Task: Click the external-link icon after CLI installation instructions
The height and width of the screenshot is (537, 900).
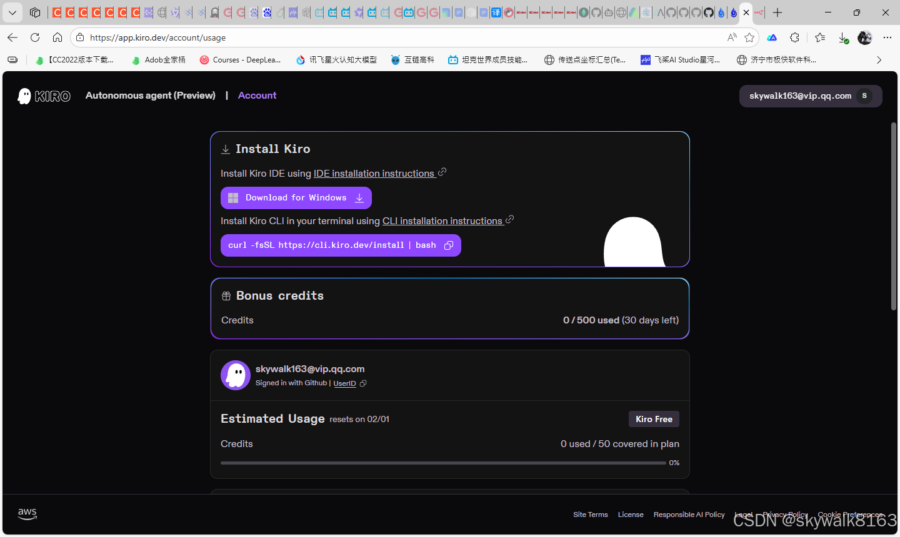Action: 509,220
